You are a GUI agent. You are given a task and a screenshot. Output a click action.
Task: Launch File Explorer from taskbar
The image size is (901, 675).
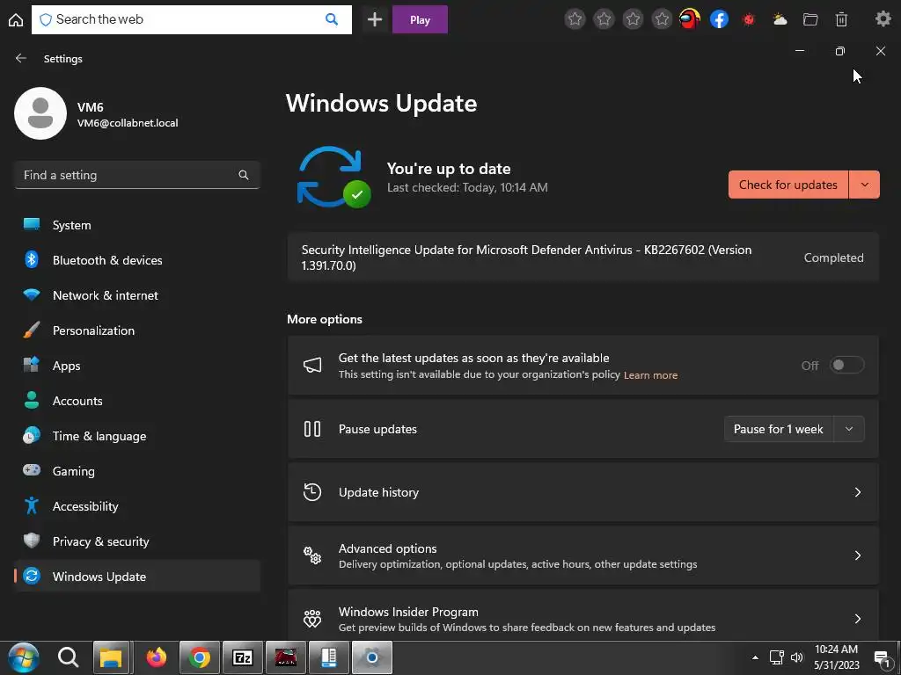112,657
